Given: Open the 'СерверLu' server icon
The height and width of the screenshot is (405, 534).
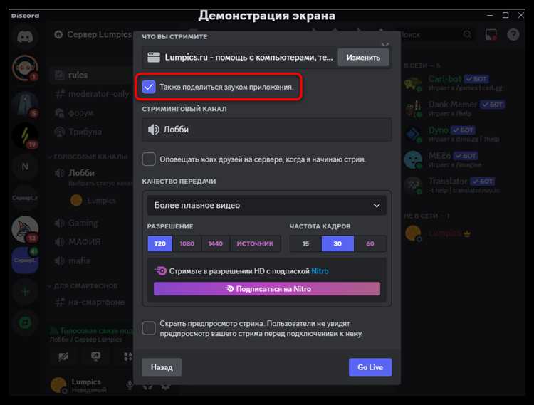Looking at the screenshot, I should point(25,198).
